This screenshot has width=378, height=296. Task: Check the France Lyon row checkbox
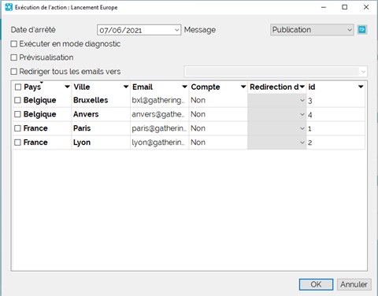(17, 142)
